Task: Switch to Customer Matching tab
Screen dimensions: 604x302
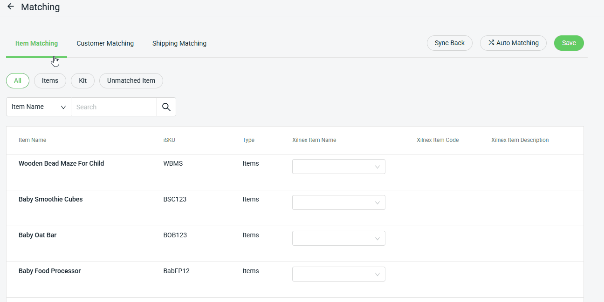Action: (105, 43)
